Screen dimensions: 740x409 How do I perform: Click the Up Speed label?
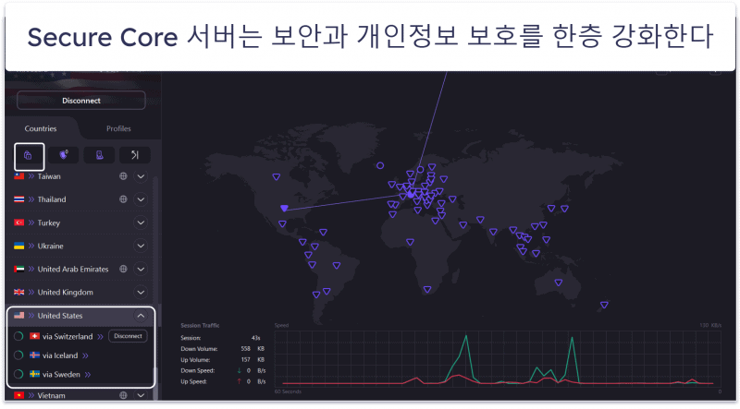(x=193, y=381)
